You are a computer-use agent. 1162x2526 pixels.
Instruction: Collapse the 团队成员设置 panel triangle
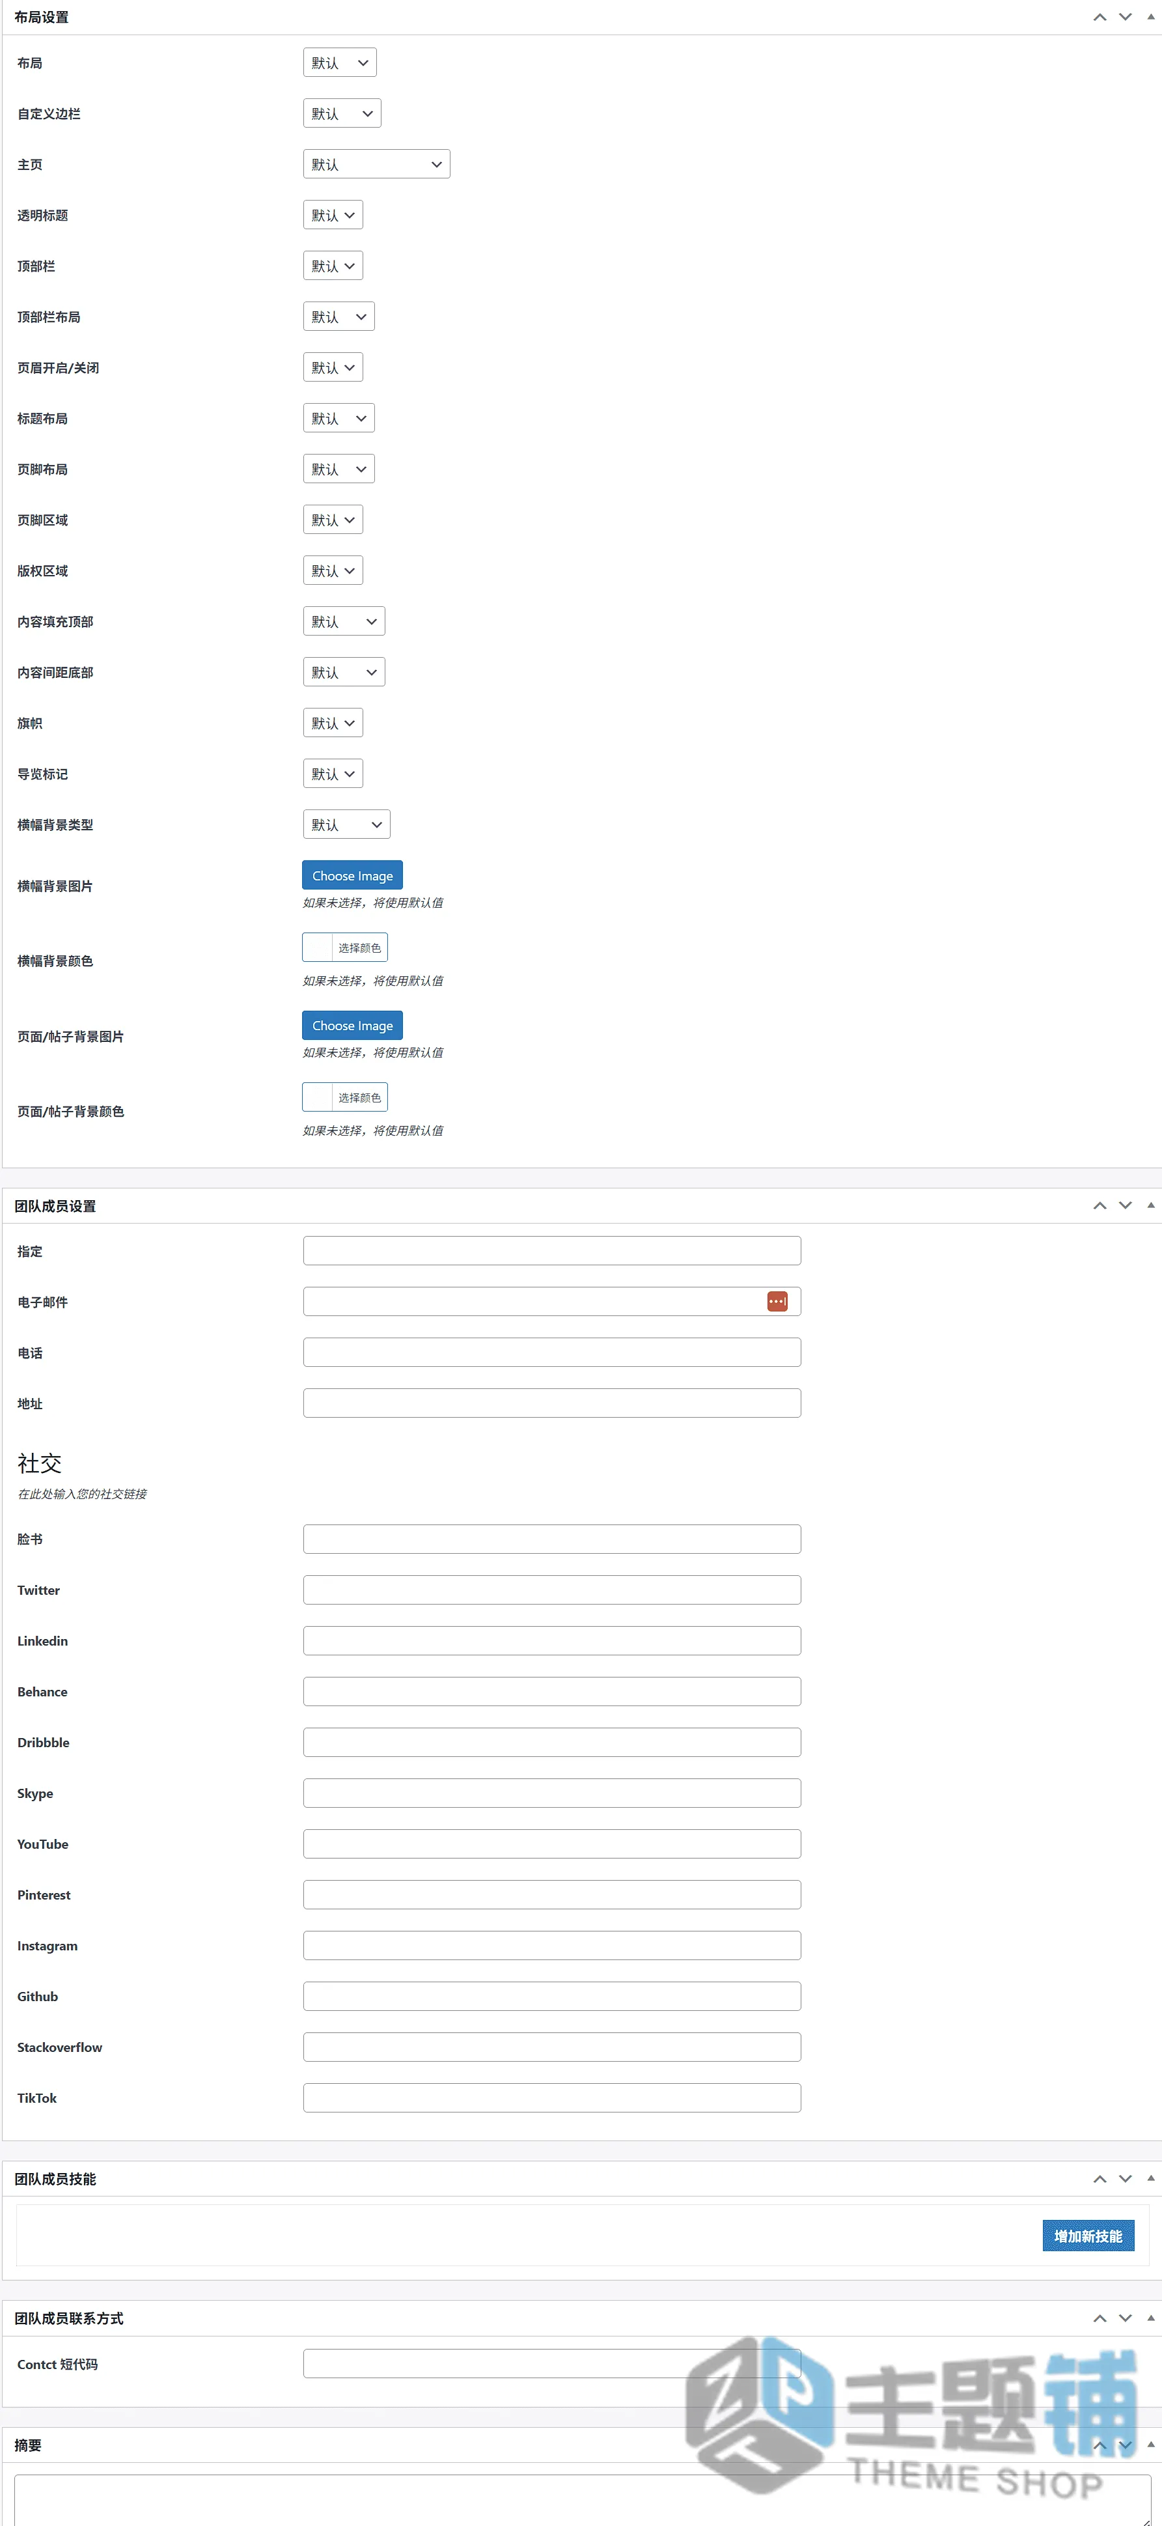(x=1150, y=1205)
